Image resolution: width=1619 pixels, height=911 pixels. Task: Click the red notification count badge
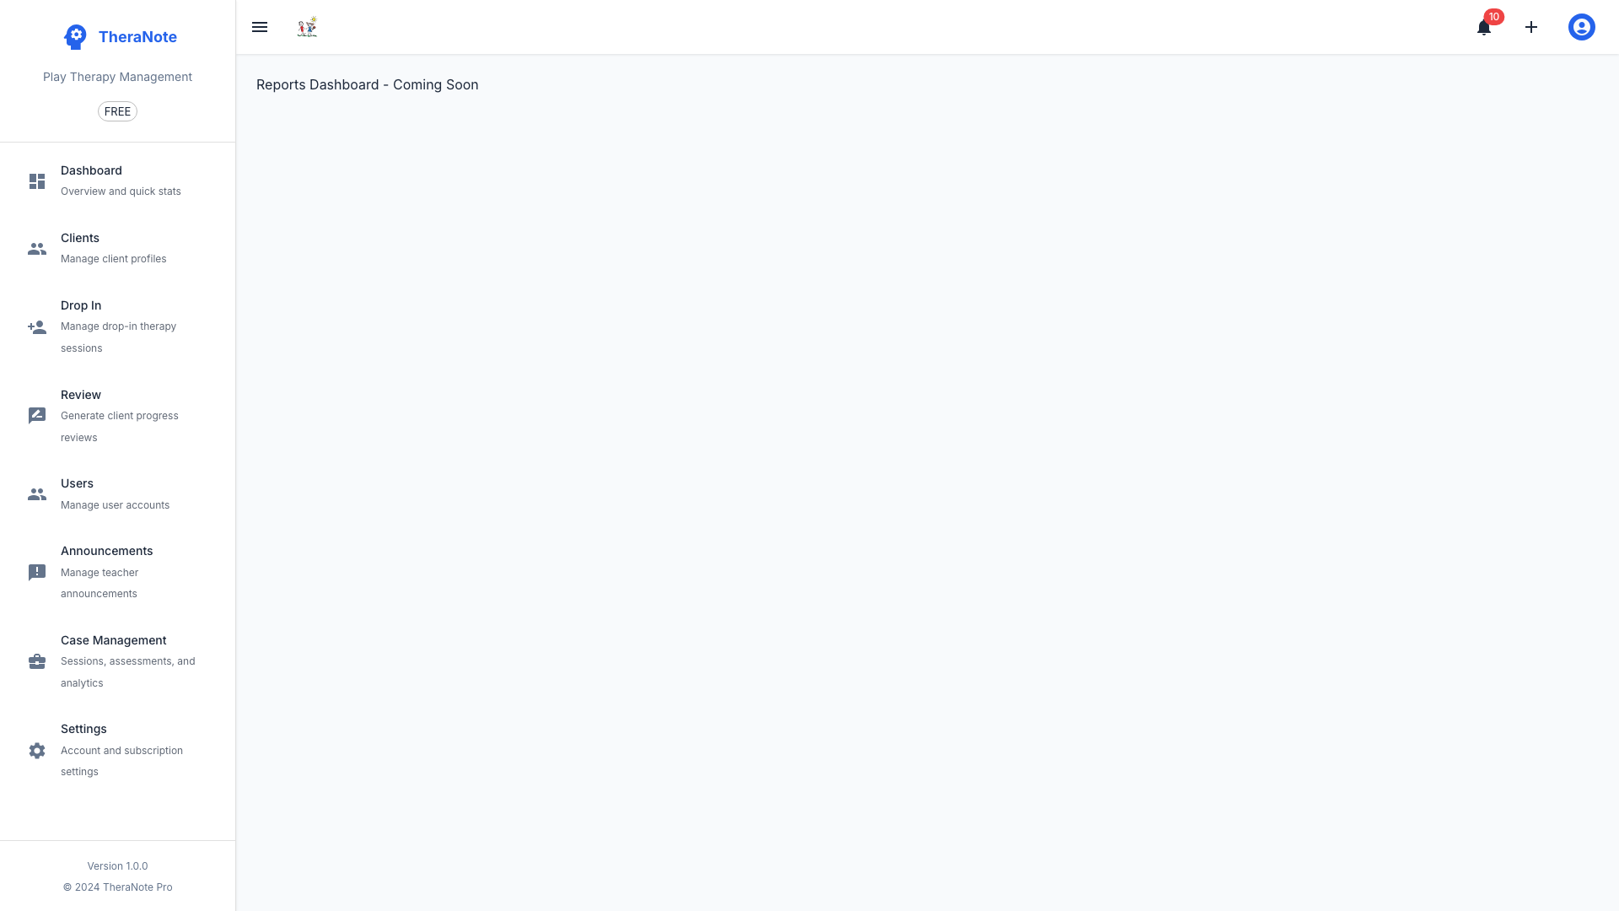pyautogui.click(x=1493, y=17)
